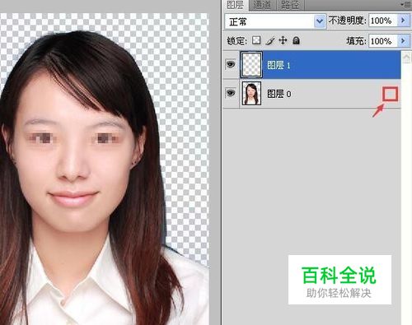Select the 图层 0 portrait thumbnail
412x325 pixels.
click(x=251, y=93)
